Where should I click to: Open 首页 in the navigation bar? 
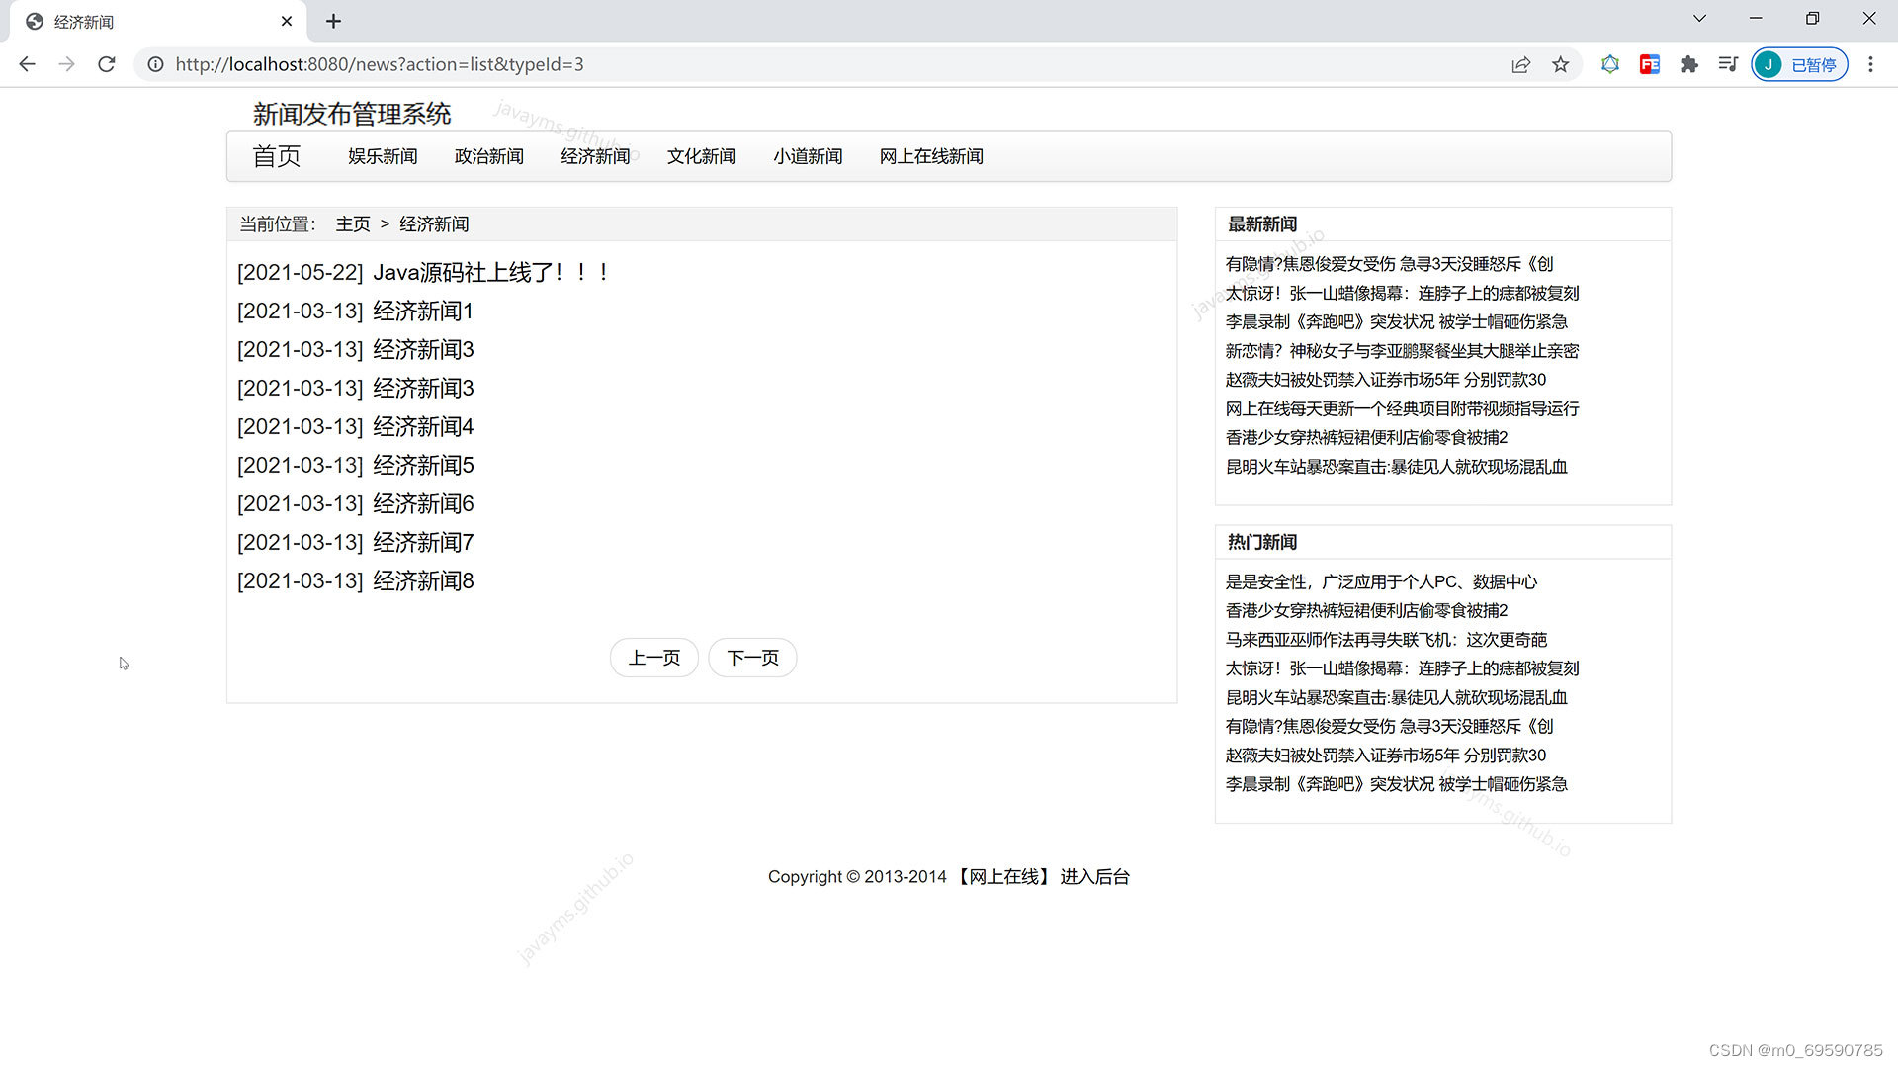(x=277, y=156)
